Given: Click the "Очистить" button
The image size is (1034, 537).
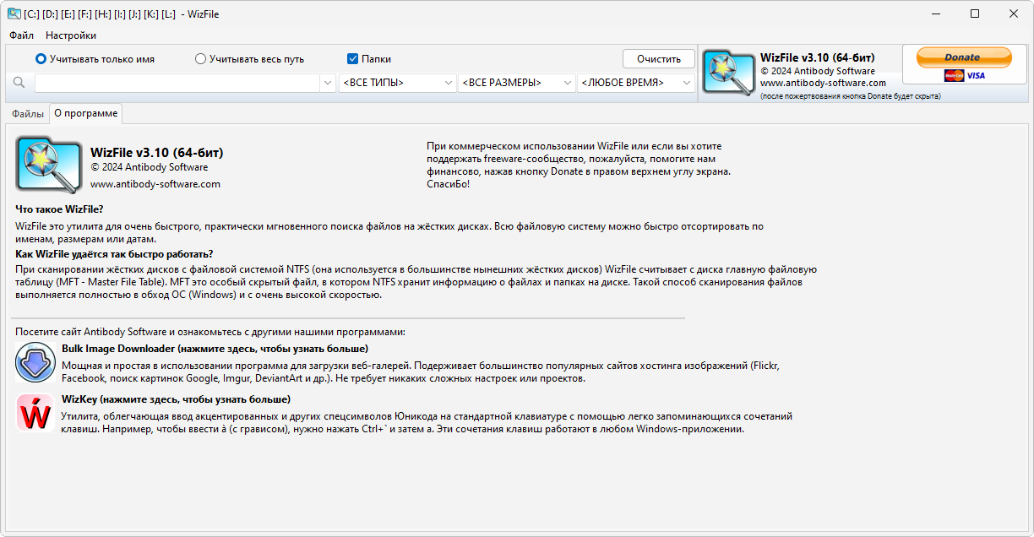Looking at the screenshot, I should [659, 59].
